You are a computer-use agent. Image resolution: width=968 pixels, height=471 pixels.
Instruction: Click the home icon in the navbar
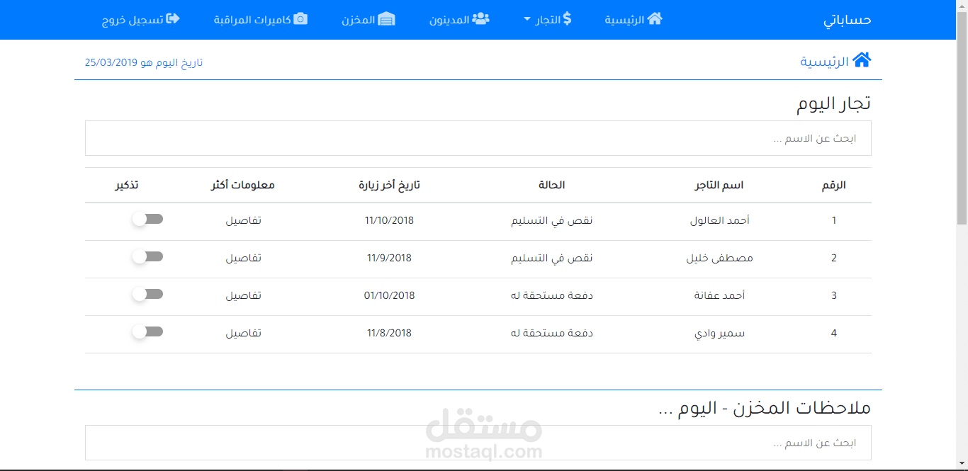pos(655,19)
